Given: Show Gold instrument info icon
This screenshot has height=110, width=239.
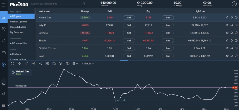Looking at the screenshot, I should coord(236,56).
